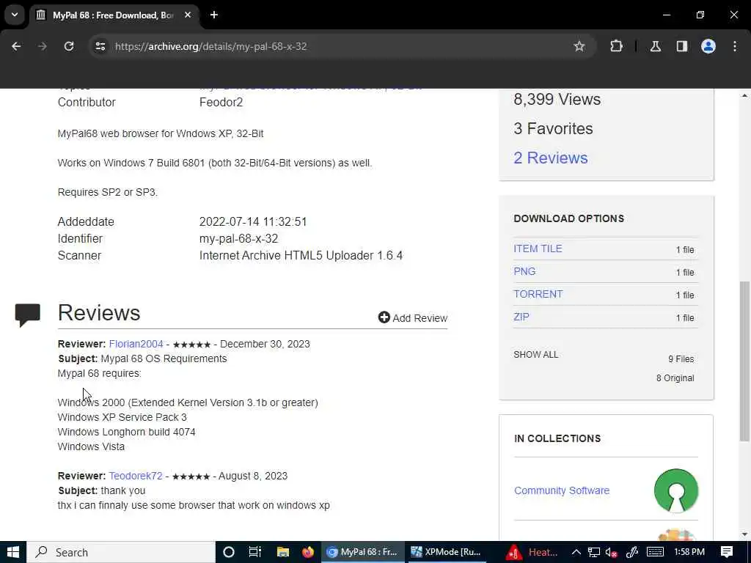The width and height of the screenshot is (751, 563).
Task: Open Chrome's three-dot menu
Action: (735, 46)
